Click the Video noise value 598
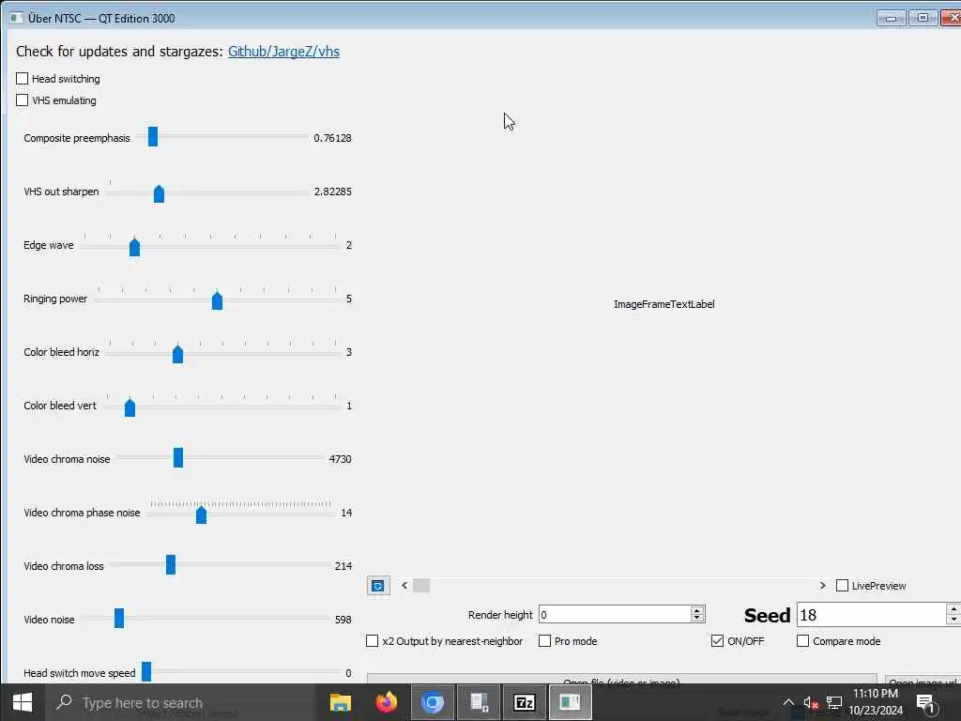 click(343, 620)
